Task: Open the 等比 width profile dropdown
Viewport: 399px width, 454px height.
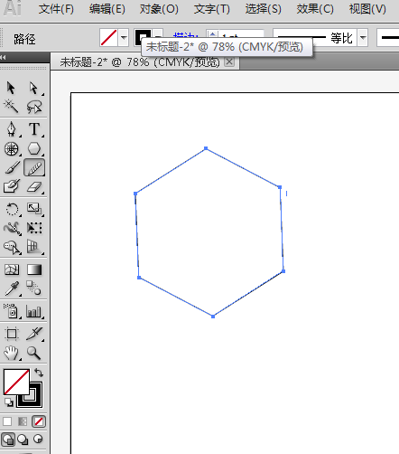Action: [363, 38]
